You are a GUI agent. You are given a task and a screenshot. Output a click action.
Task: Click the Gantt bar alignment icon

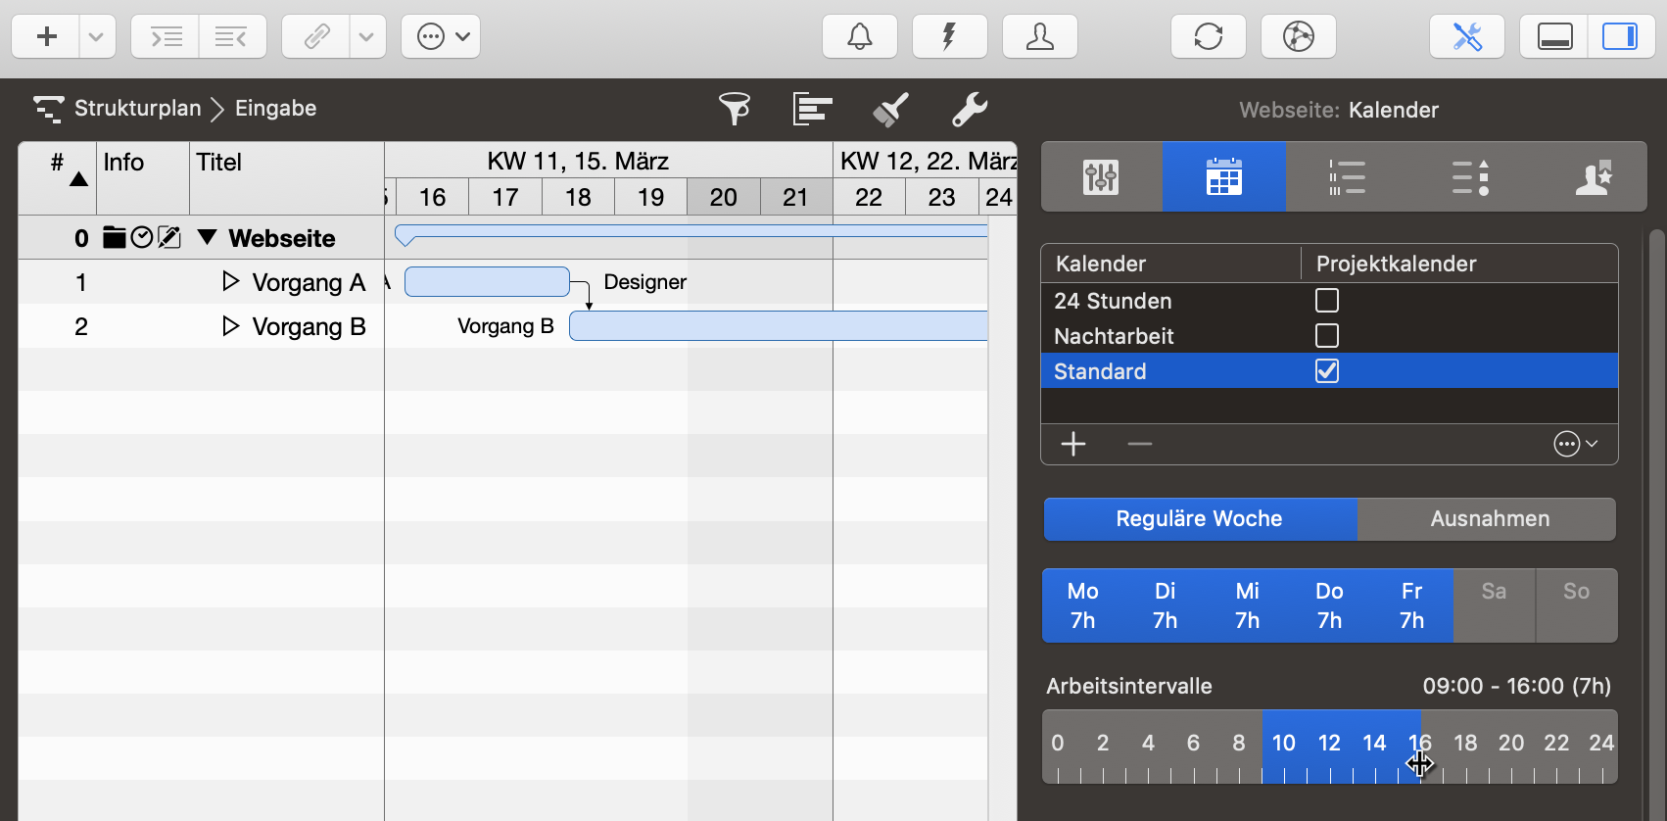click(x=812, y=109)
